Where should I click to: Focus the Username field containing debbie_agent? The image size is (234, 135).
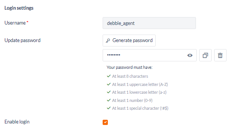(149, 23)
